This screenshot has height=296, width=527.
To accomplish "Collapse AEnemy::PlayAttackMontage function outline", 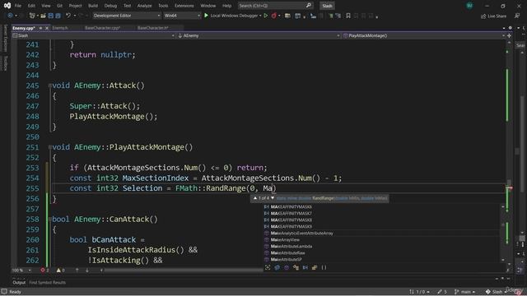I will tap(49, 147).
